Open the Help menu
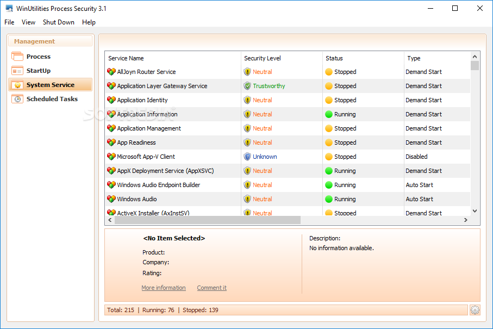493x329 pixels. (89, 22)
